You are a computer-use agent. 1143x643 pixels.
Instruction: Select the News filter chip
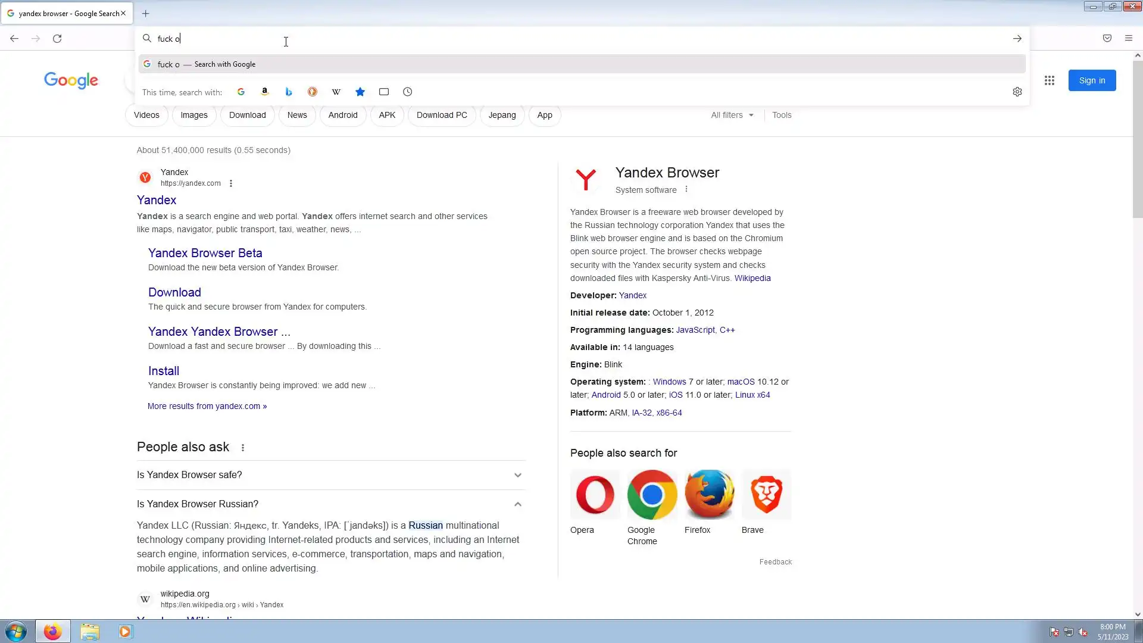click(297, 115)
